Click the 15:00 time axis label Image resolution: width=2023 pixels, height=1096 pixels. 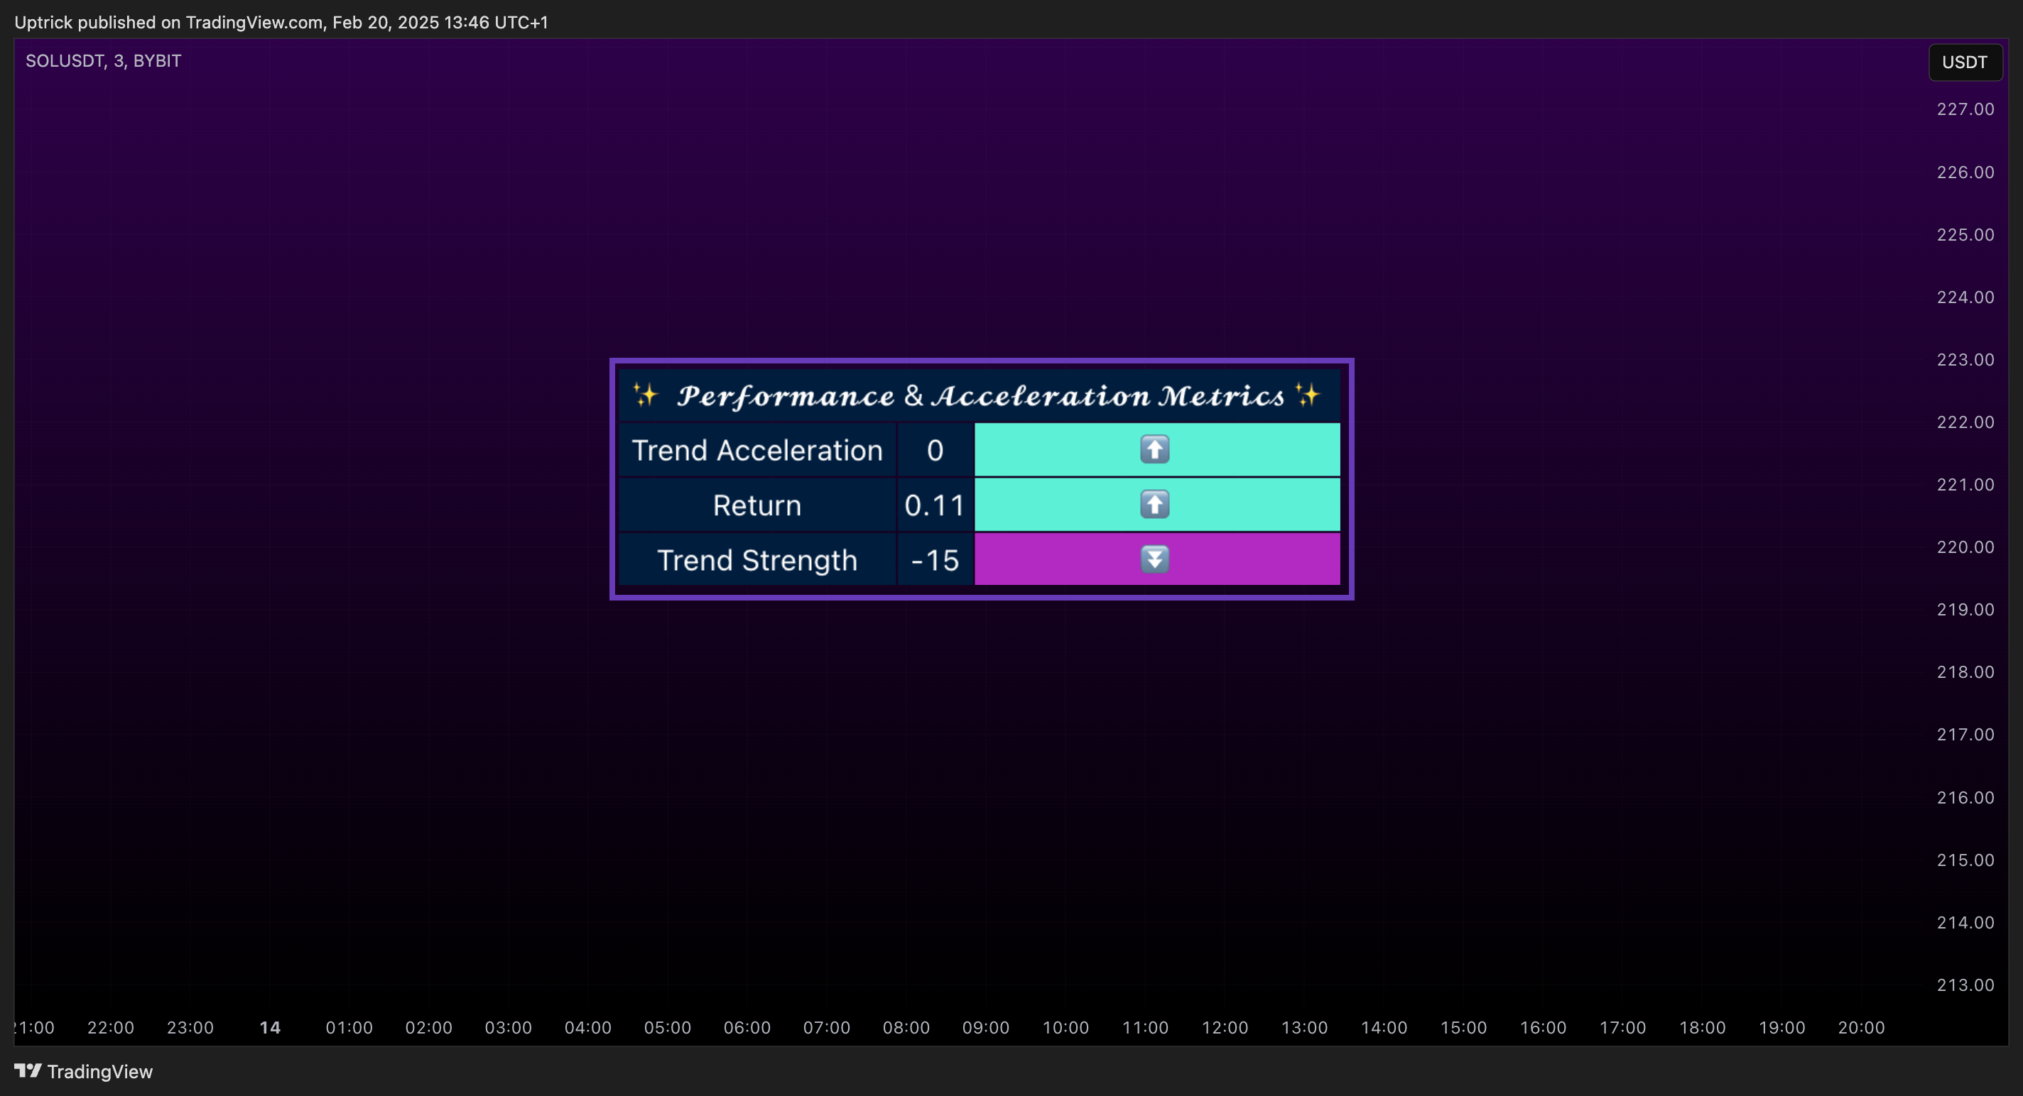[1464, 1028]
